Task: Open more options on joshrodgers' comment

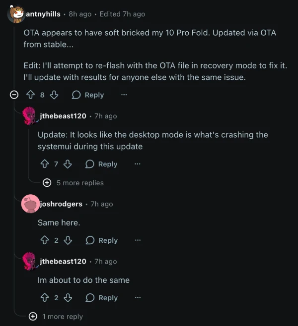Action: [138, 240]
